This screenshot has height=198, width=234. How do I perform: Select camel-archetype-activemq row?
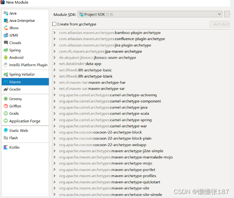pyautogui.click(x=141, y=95)
